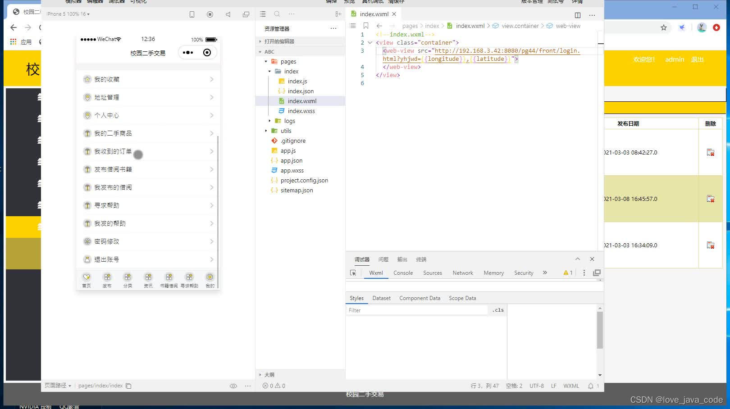Click element inspector picker icon

pos(353,273)
